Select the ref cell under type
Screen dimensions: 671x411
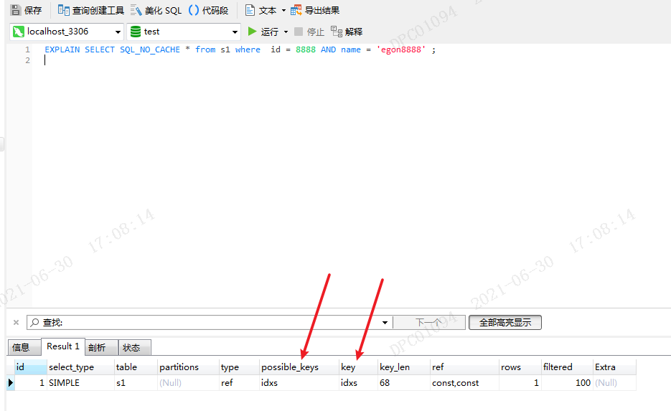tap(239, 383)
